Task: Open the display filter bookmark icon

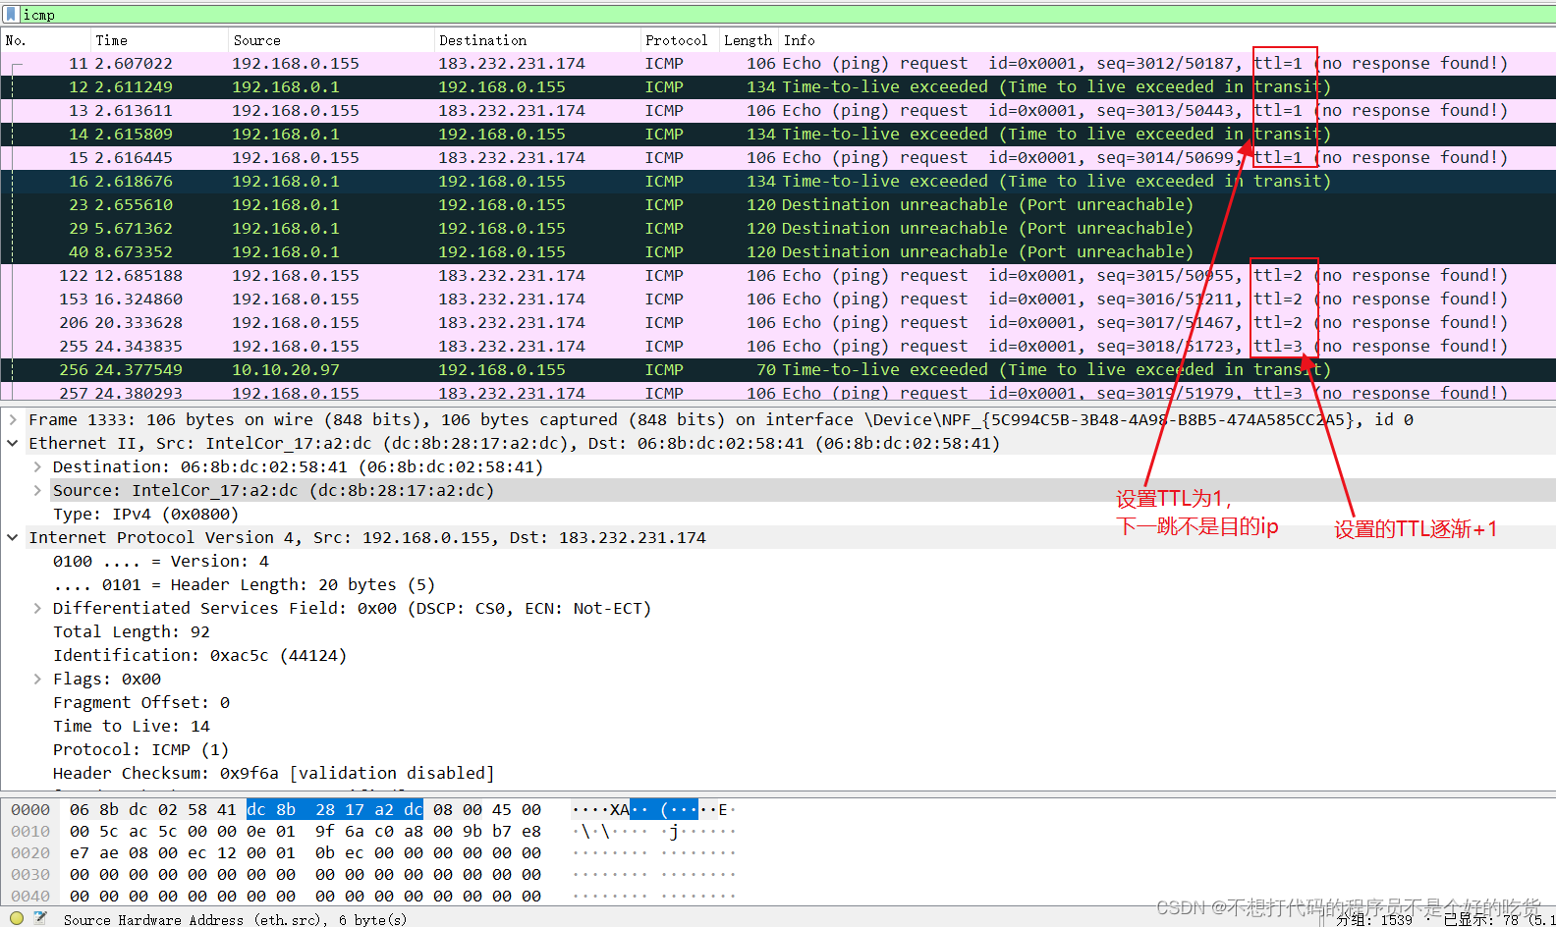Action: tap(12, 15)
